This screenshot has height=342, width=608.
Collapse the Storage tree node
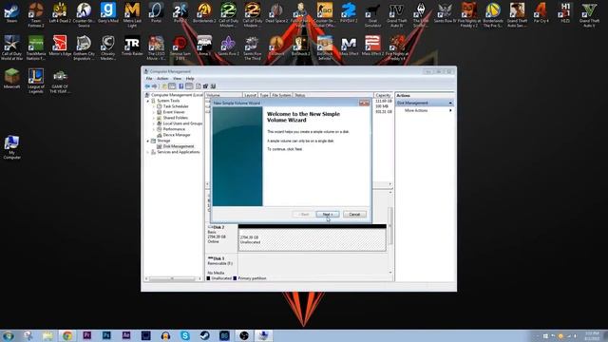(148, 141)
